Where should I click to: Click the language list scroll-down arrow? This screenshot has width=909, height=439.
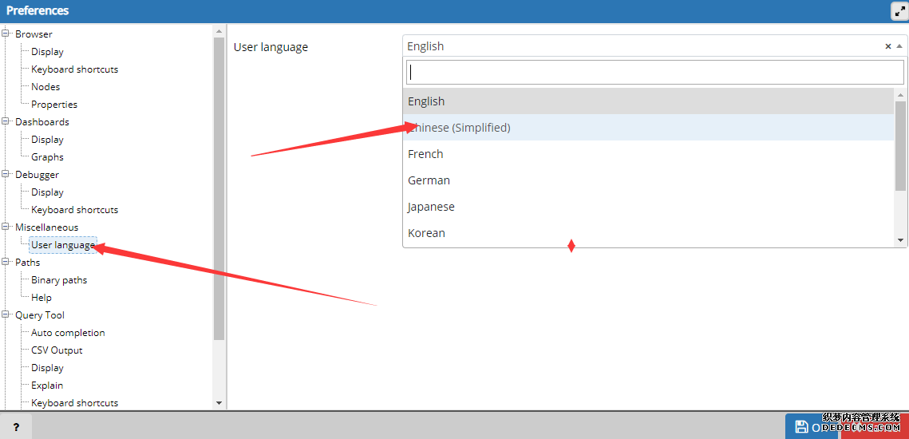[x=900, y=239]
